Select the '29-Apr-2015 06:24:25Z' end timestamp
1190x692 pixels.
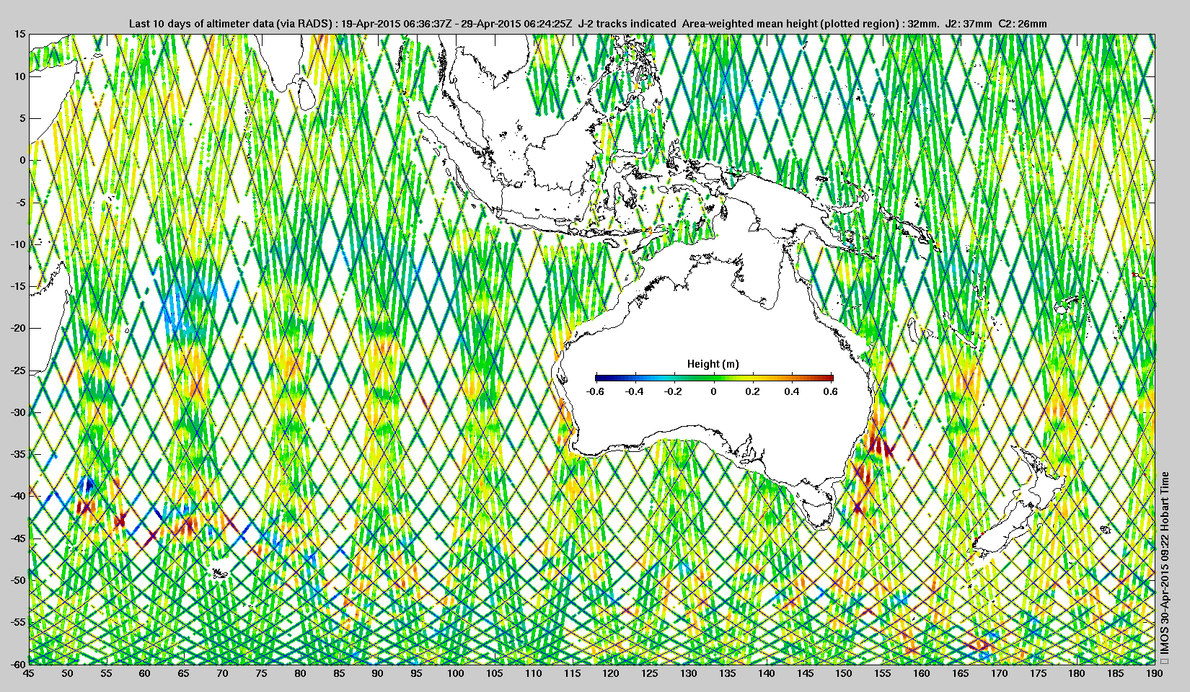pyautogui.click(x=517, y=24)
